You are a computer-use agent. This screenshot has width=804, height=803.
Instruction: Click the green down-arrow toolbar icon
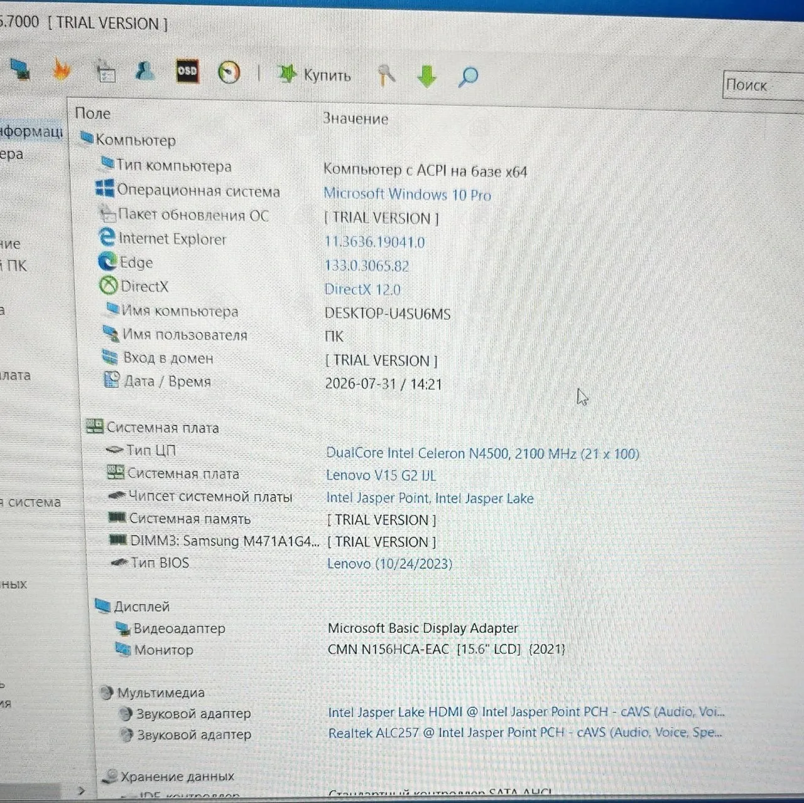point(426,77)
